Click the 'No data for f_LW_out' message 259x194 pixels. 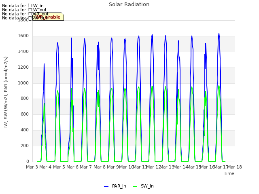point(24,10)
